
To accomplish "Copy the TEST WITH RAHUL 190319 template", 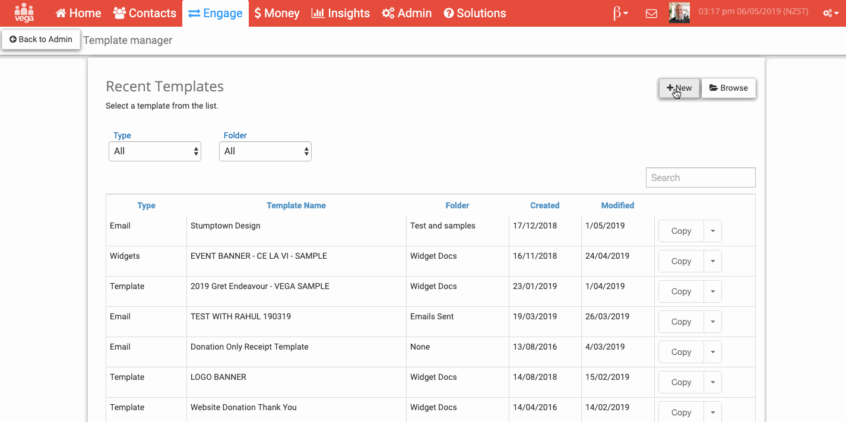I will coord(681,322).
